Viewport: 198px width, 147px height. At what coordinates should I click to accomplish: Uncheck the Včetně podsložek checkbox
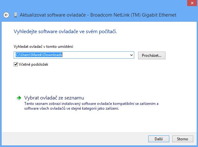[x=16, y=64]
